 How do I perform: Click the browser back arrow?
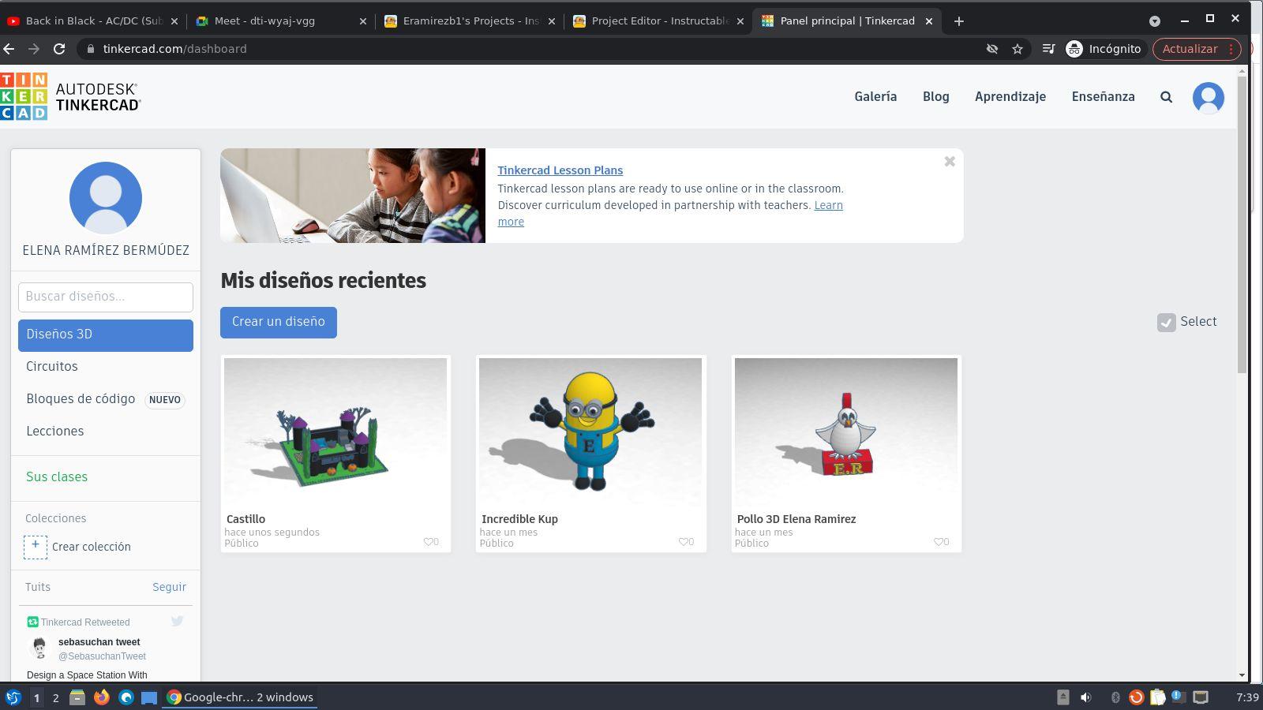9,49
